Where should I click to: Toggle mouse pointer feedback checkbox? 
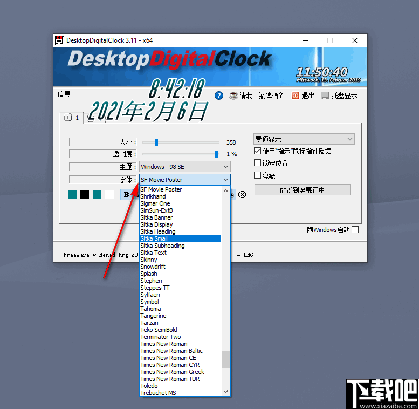tap(257, 151)
